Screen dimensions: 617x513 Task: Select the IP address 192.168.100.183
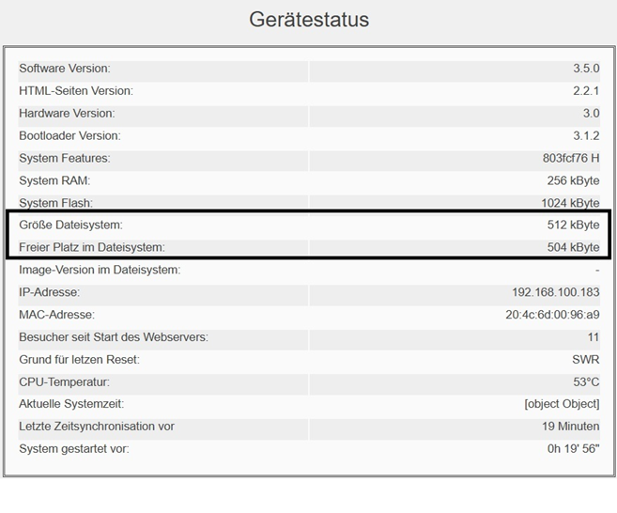point(556,292)
